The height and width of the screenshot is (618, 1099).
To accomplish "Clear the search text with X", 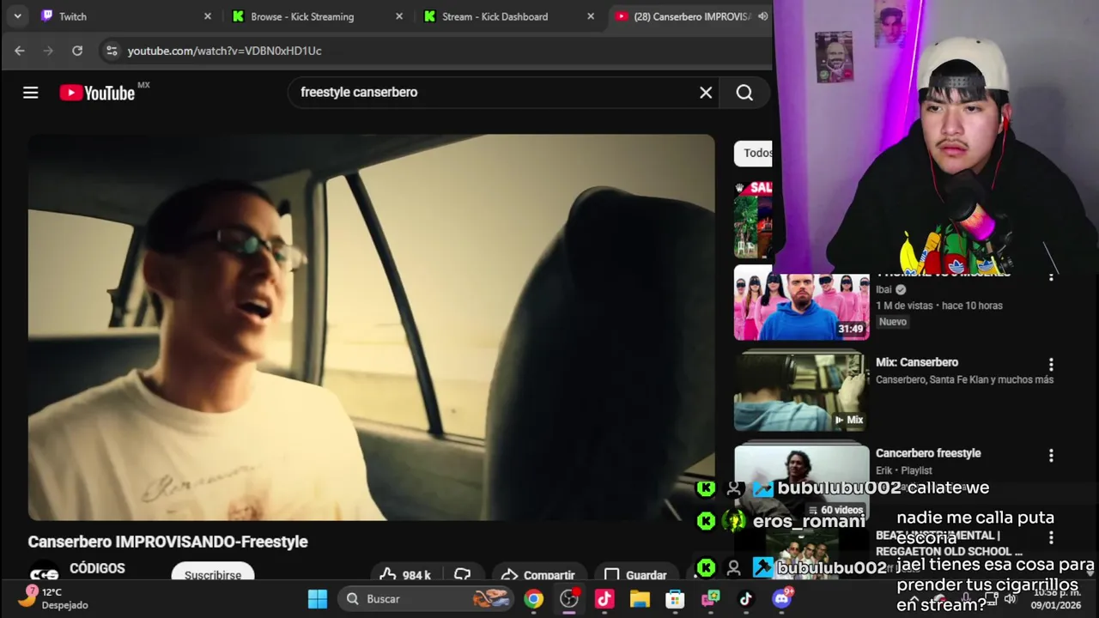I will [x=706, y=93].
